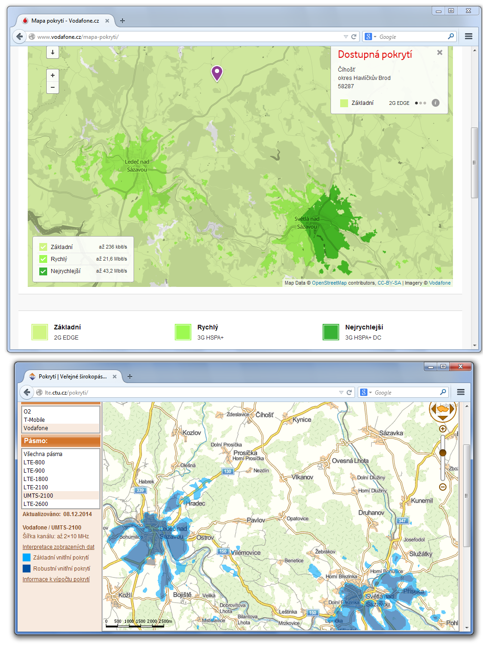Screen dimensions: 483x645
Task: Select the LTE-2100 band
Action: (61, 487)
